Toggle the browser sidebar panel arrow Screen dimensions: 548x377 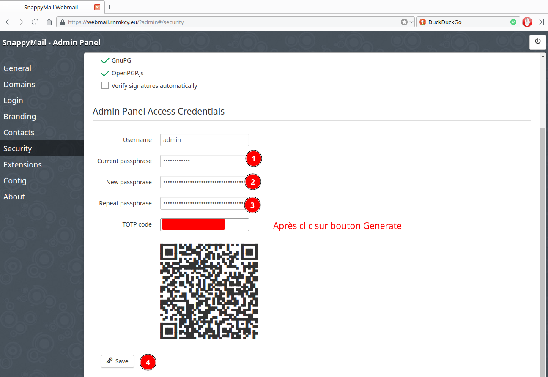coord(541,22)
